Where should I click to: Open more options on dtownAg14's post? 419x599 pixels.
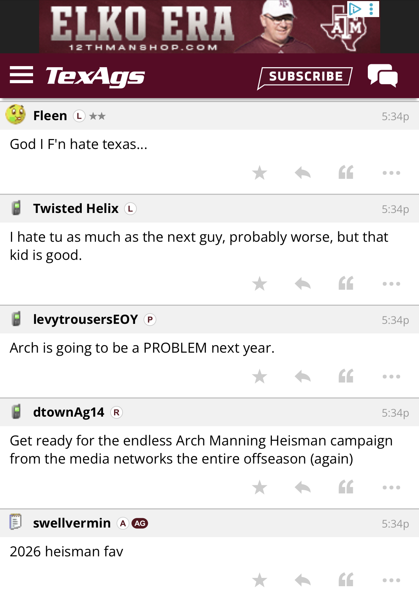point(391,487)
